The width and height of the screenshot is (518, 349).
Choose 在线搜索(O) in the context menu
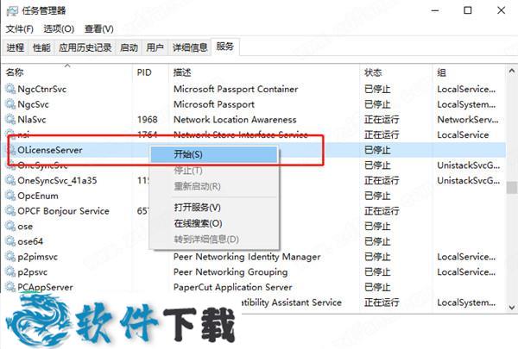(x=214, y=223)
